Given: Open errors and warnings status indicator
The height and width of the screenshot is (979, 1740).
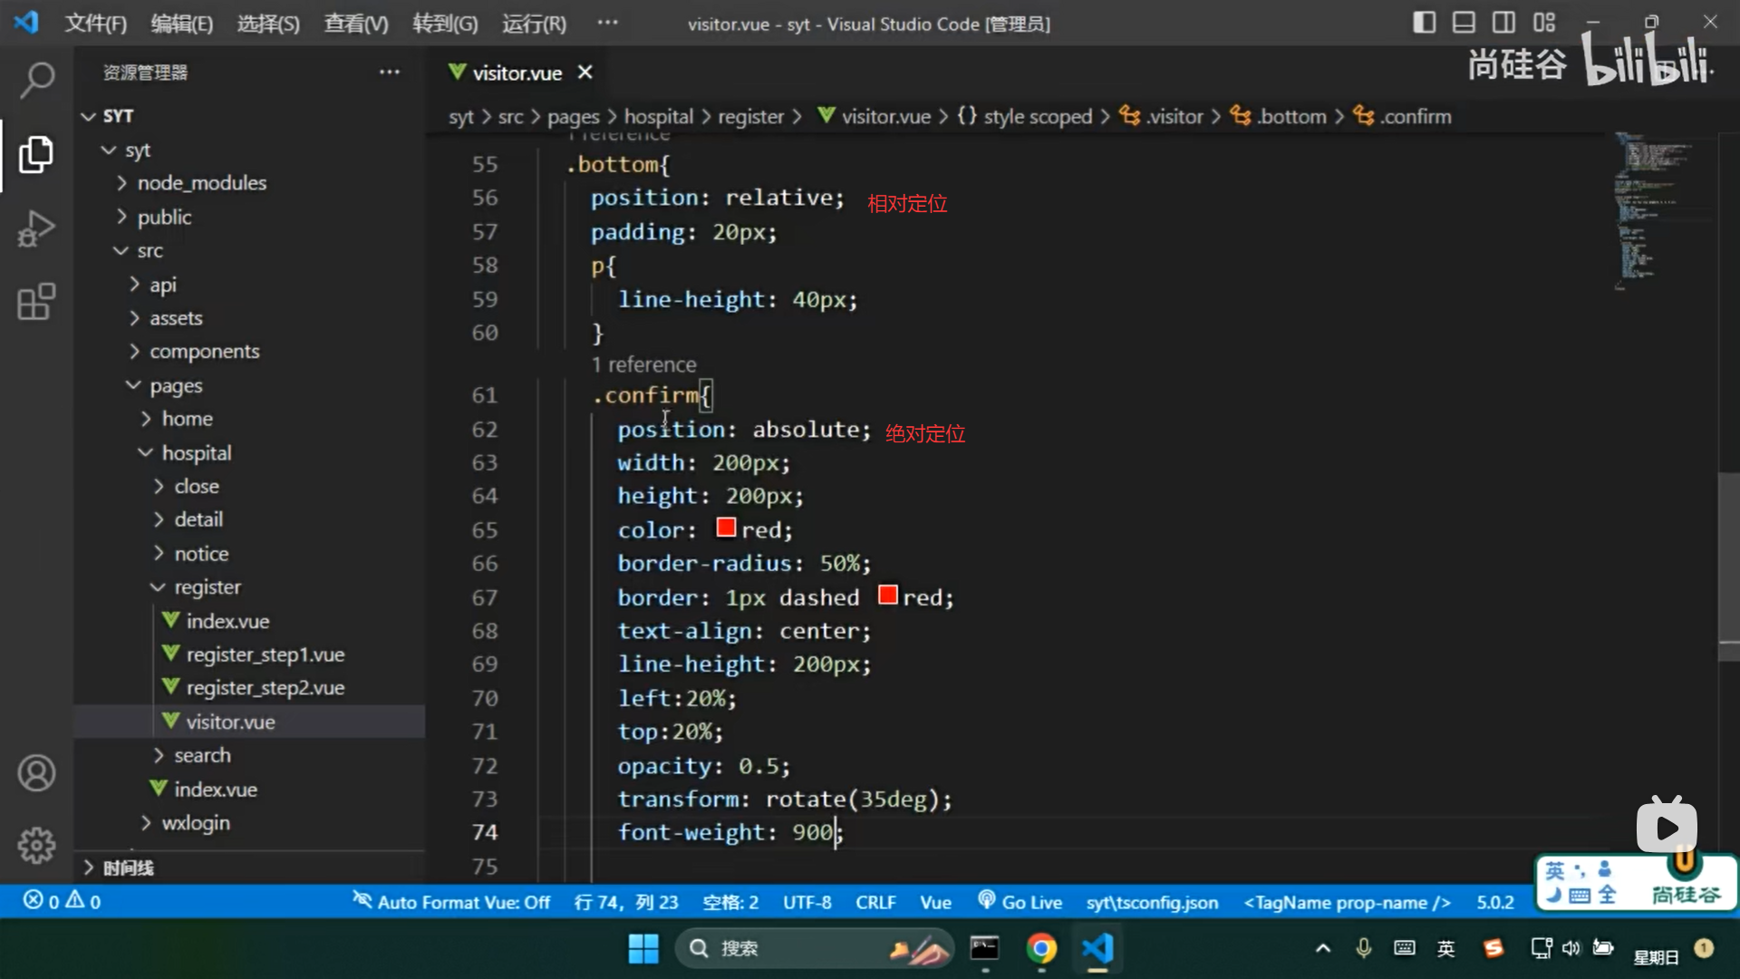Looking at the screenshot, I should coord(62,901).
